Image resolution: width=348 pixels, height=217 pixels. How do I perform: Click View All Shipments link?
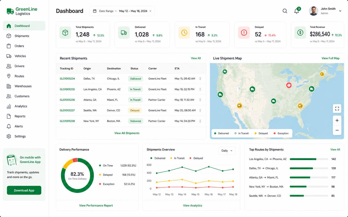127,133
